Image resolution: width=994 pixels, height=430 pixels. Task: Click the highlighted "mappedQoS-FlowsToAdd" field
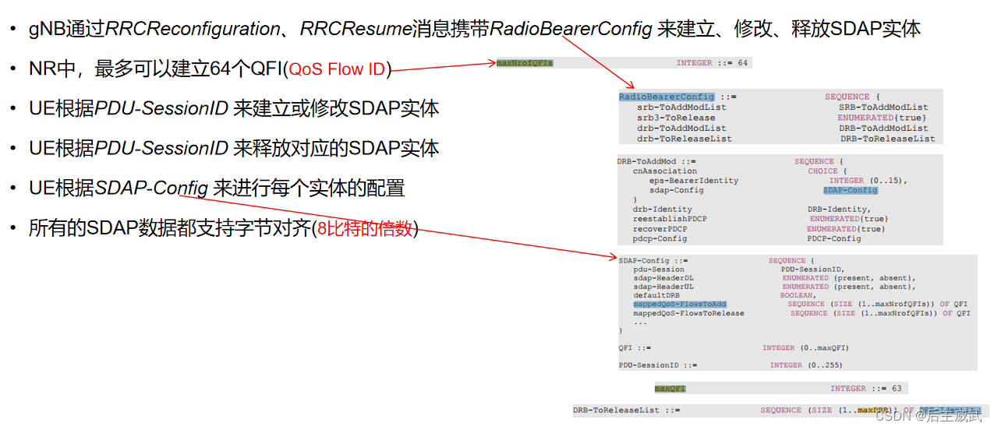point(680,305)
